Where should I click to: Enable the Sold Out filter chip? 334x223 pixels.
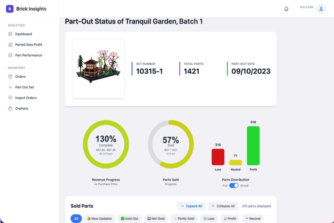click(129, 218)
